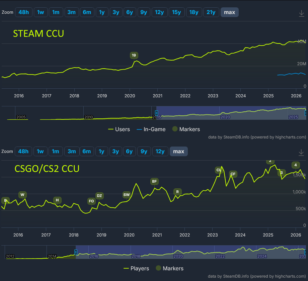Select 6y zoom on Steam CCU chart
308x281 pixels.
pyautogui.click(x=130, y=12)
